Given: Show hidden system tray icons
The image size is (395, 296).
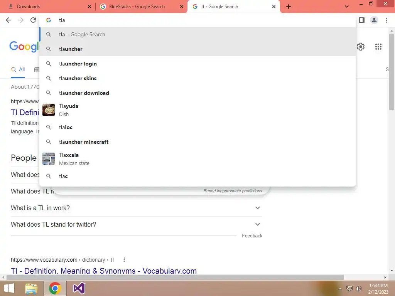Looking at the screenshot, I should (340, 289).
